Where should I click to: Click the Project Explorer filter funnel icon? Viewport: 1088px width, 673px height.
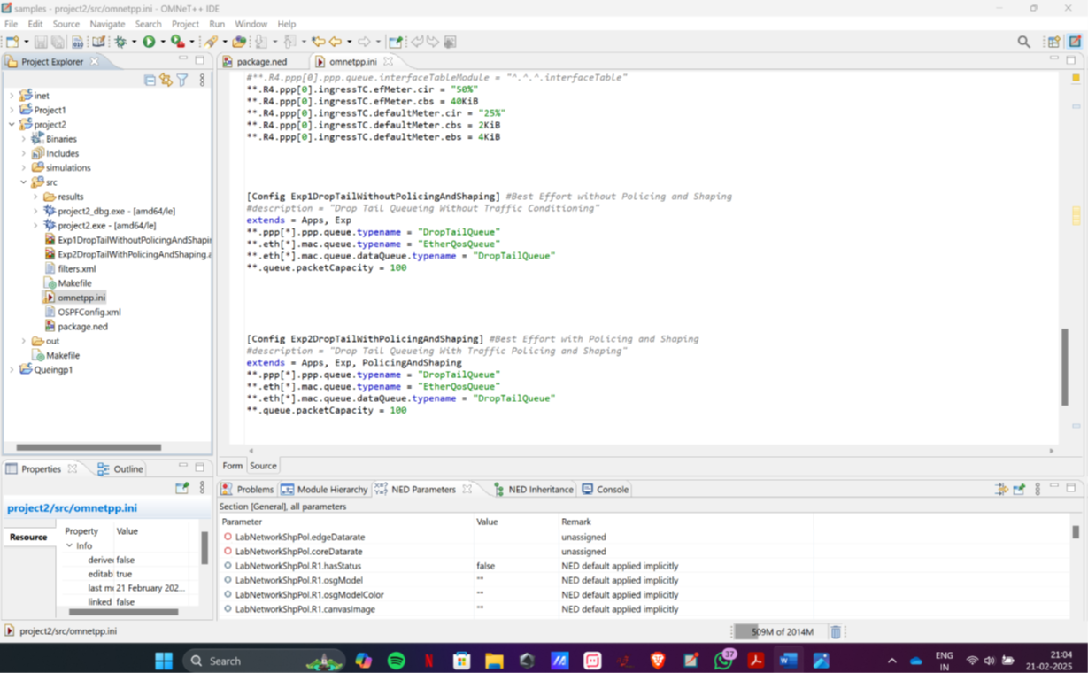tap(182, 80)
